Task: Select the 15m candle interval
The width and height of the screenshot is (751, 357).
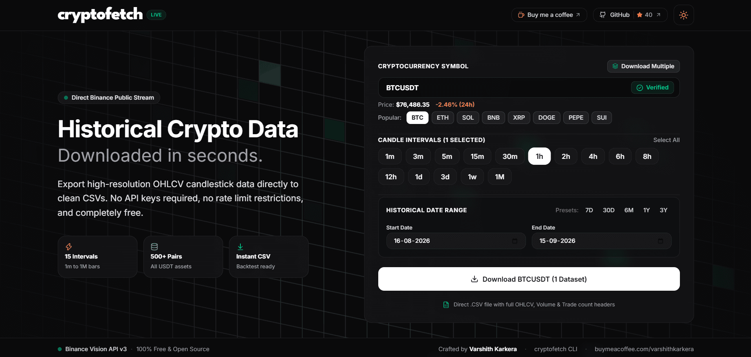Action: pos(477,157)
